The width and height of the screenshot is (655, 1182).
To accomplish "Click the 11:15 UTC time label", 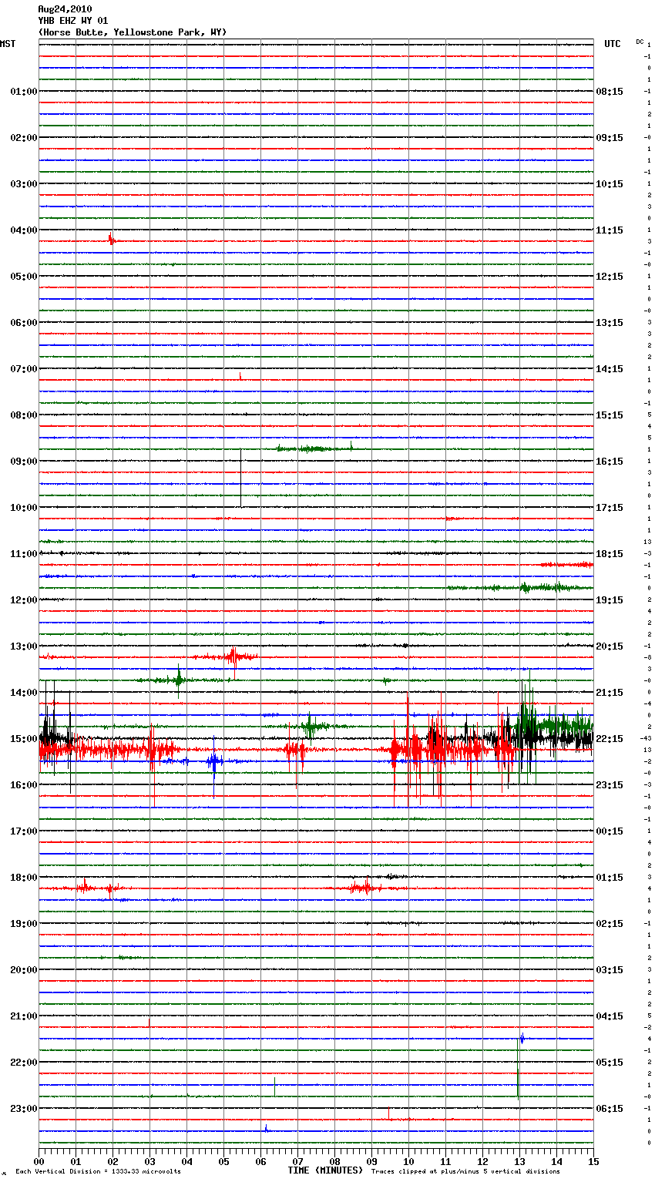I will (x=610, y=230).
